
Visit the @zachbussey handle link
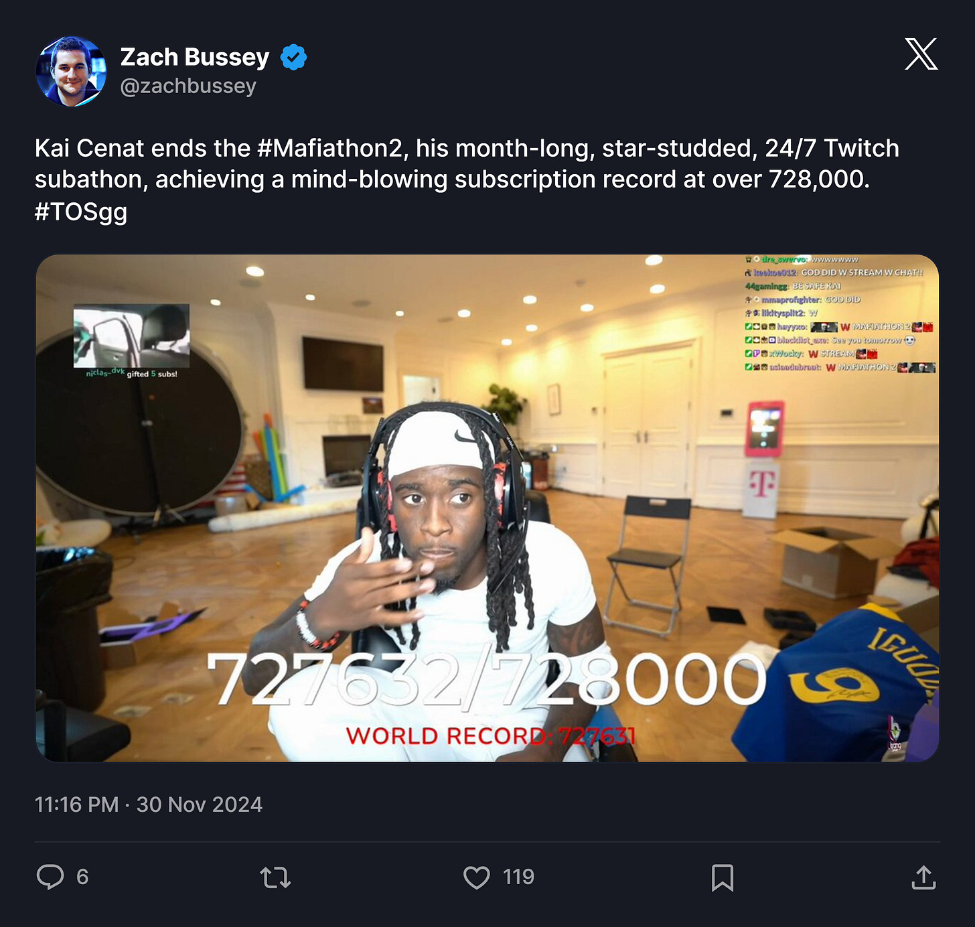188,86
